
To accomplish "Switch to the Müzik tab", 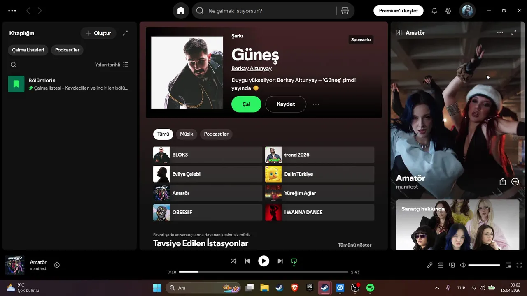I will point(187,134).
